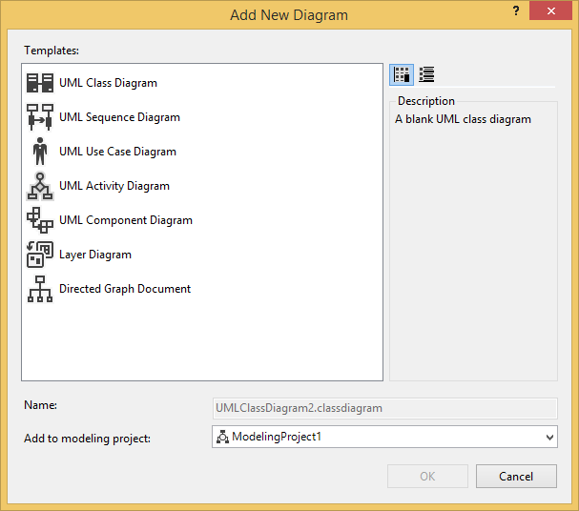579x511 pixels.
Task: Expand the modeling project dropdown arrow
Action: coord(548,437)
